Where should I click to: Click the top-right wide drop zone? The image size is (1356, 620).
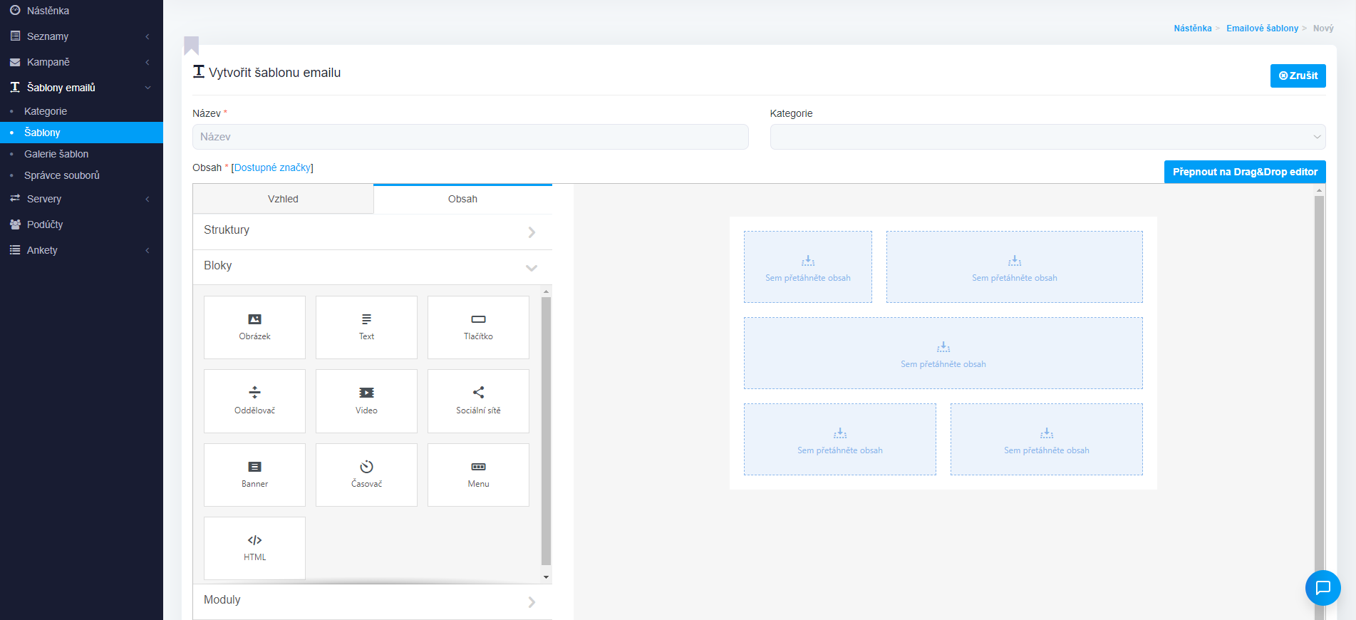tap(1015, 267)
